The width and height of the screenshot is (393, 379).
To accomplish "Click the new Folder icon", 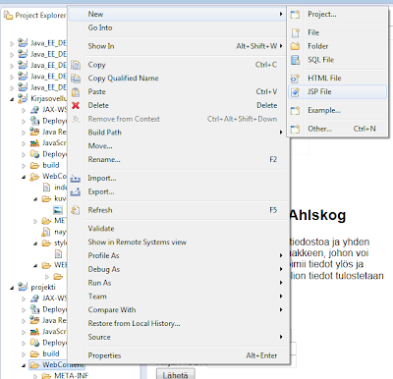I will [x=296, y=46].
